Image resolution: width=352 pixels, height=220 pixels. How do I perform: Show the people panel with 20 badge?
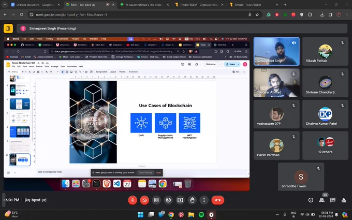322,200
